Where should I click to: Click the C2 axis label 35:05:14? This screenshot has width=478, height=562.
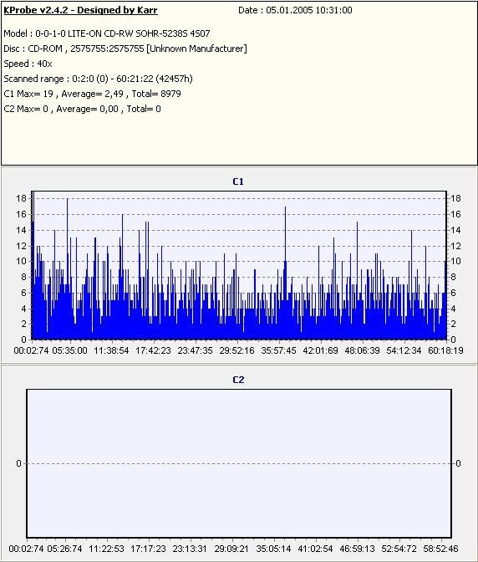(x=274, y=549)
